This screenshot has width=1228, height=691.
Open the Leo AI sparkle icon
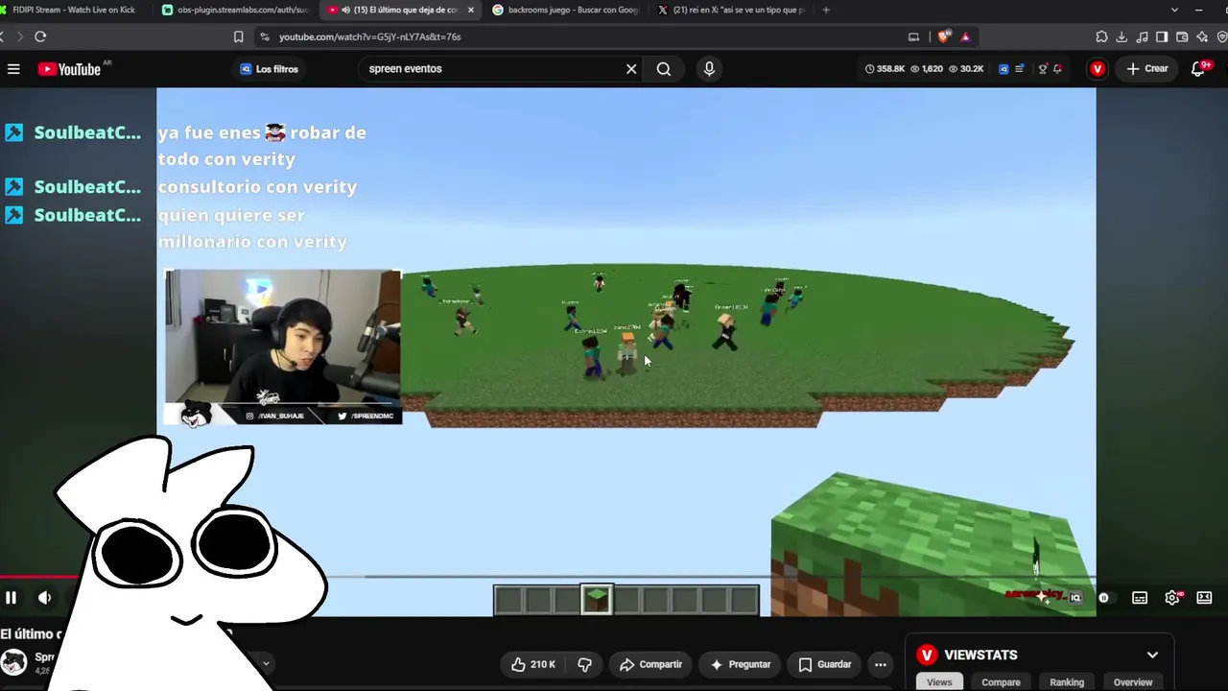tap(1202, 36)
